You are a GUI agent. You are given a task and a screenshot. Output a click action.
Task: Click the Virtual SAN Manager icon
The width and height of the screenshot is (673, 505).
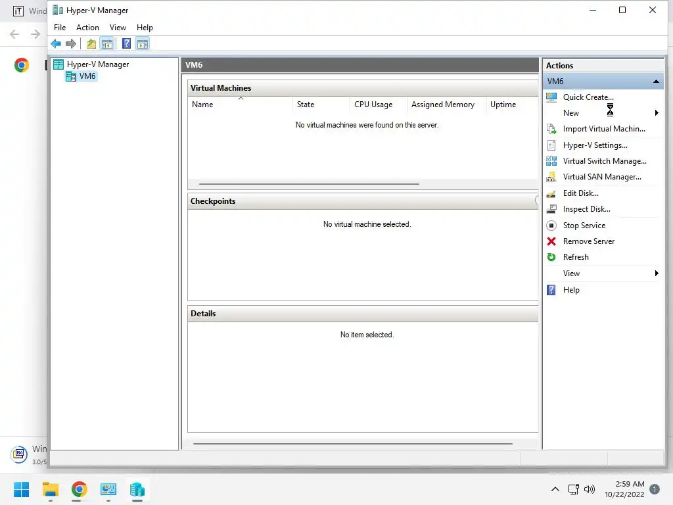click(x=551, y=177)
